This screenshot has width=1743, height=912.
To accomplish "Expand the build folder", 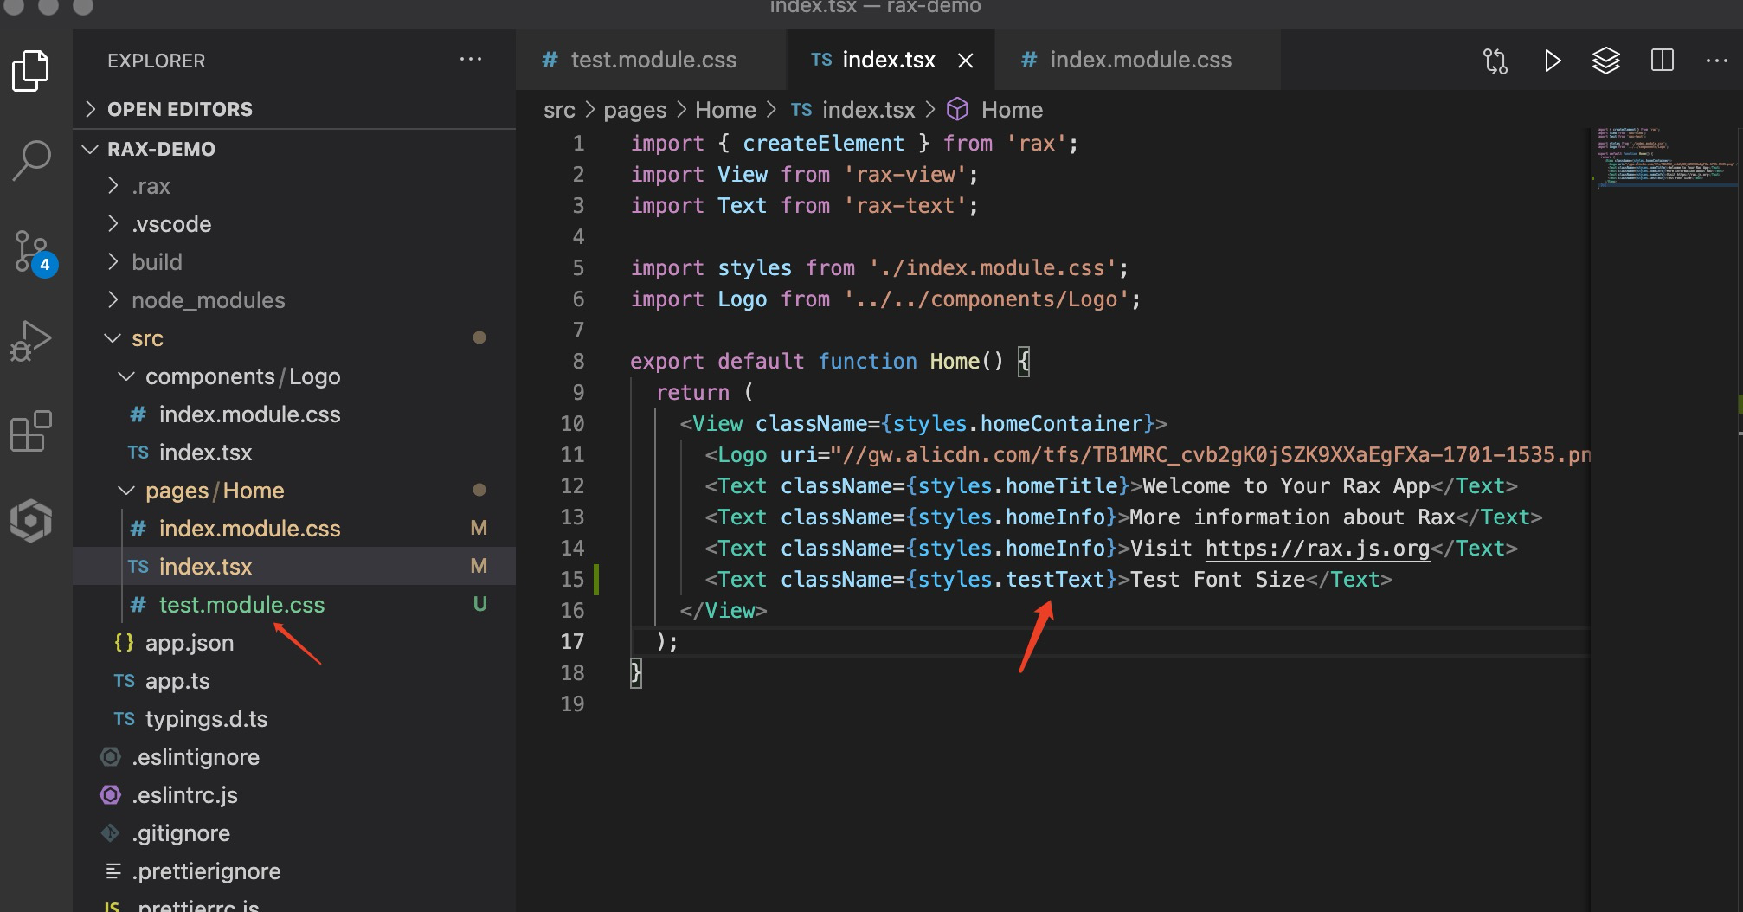I will tap(294, 262).
